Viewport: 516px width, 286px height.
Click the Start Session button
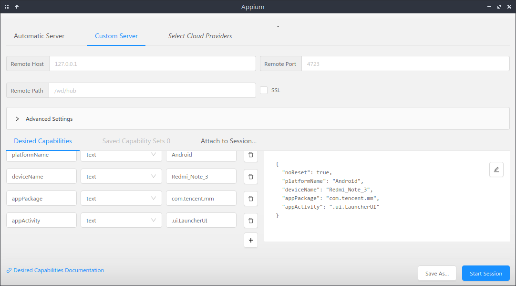[486, 274]
